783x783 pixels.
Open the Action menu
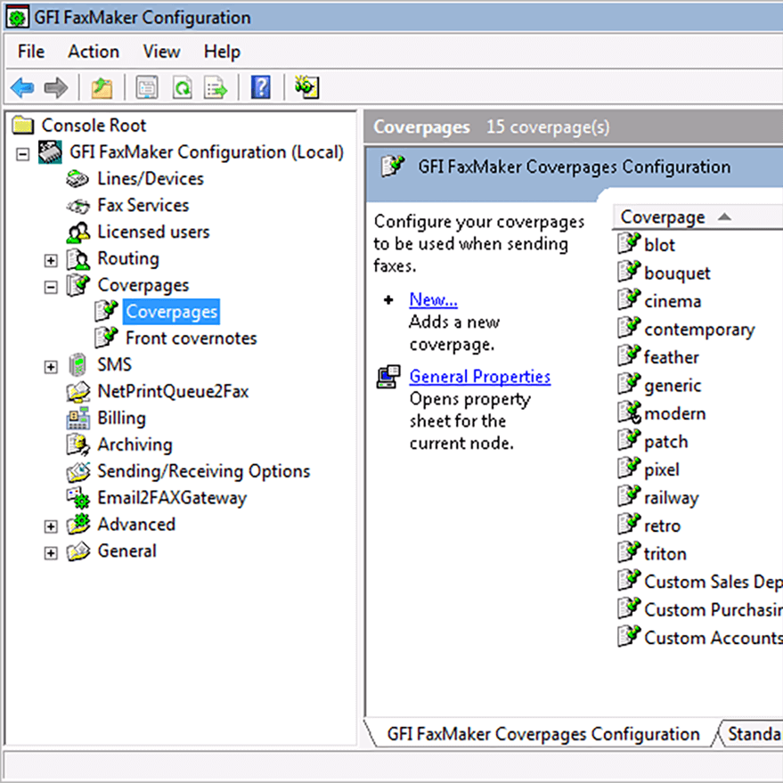[x=93, y=52]
